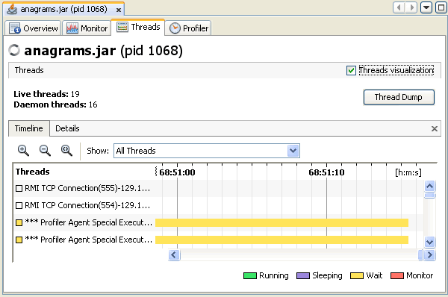Maximize the window with the square button
448x297 pixels.
(x=441, y=7)
